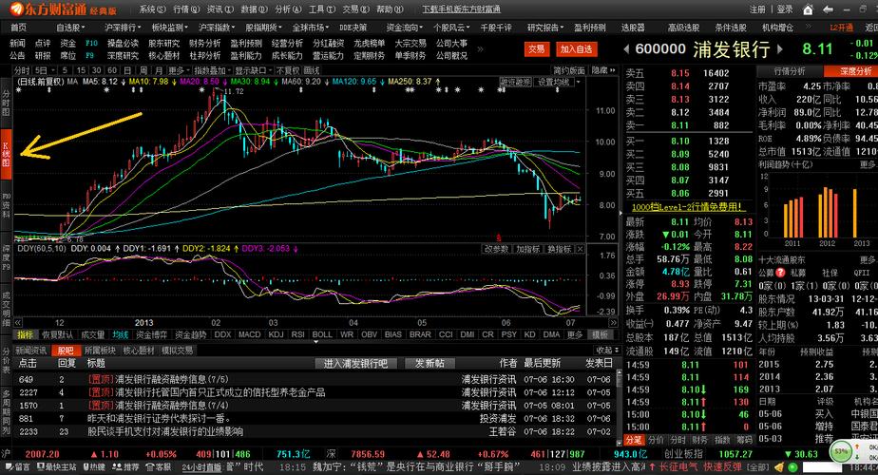Click the alert bell icon in status bar
This screenshot has width=878, height=475.
779,466
